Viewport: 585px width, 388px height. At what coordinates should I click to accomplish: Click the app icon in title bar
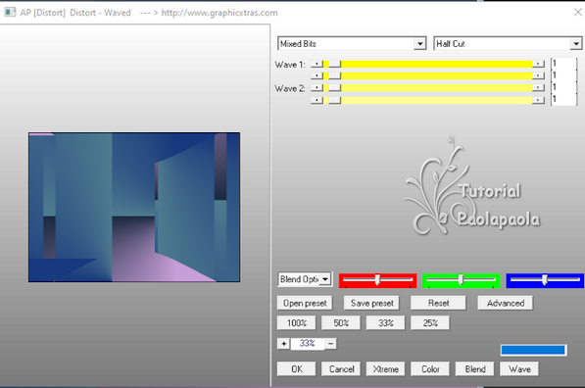click(10, 13)
